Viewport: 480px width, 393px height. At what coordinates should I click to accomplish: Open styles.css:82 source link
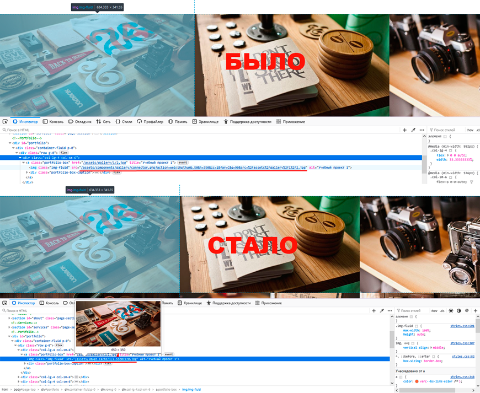pyautogui.click(x=463, y=357)
